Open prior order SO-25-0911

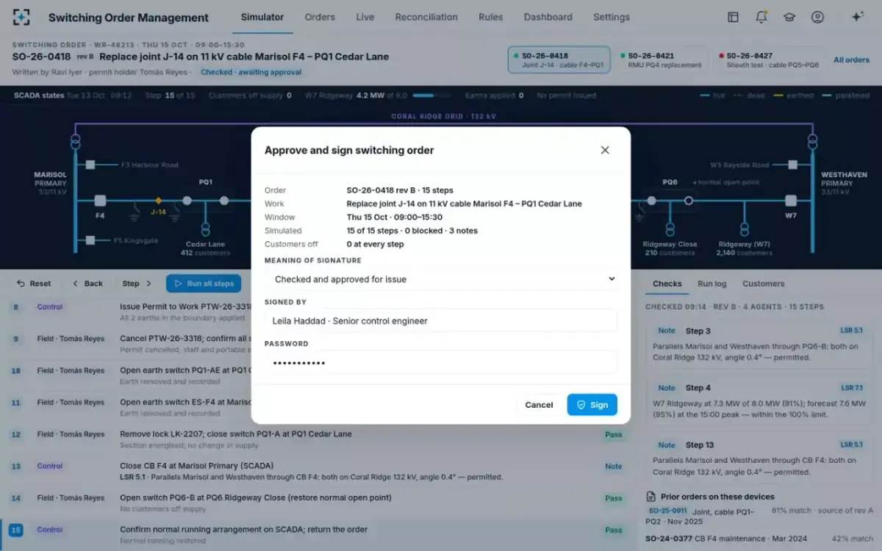point(667,511)
